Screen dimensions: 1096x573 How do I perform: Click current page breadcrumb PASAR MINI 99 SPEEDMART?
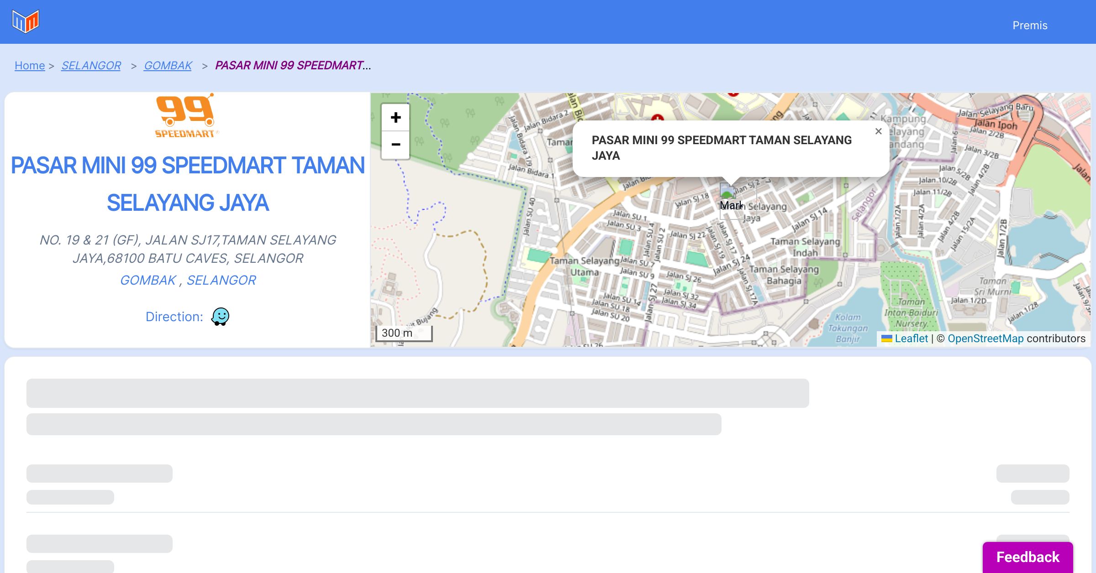click(x=292, y=66)
